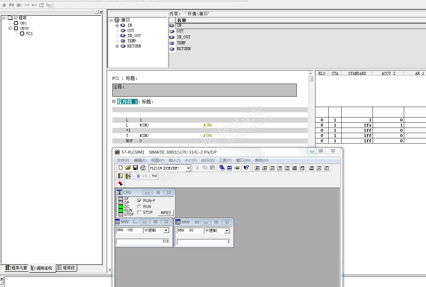Expand the IN node in interface tree

(117, 25)
